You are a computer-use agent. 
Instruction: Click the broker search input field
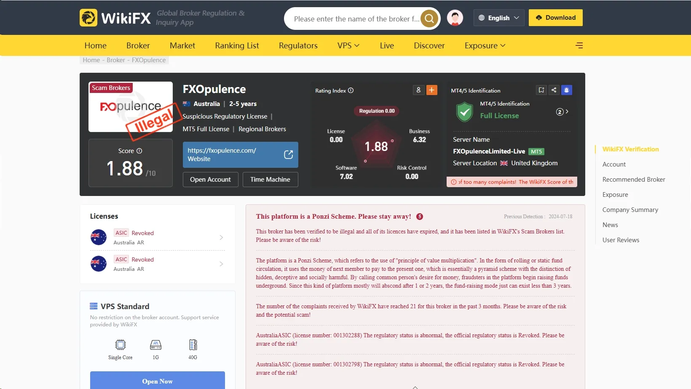point(356,19)
